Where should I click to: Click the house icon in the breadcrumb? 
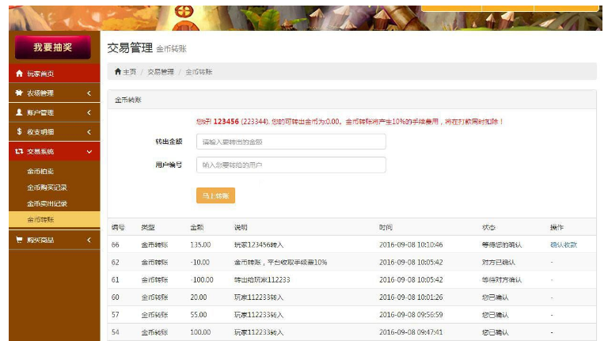pos(118,71)
